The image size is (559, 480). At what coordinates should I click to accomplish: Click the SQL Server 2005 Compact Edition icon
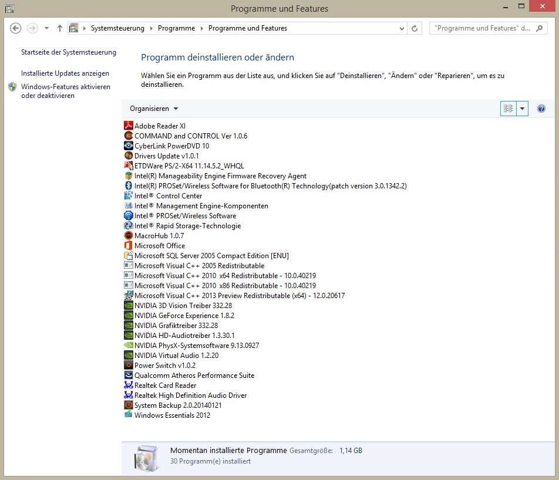tap(129, 255)
